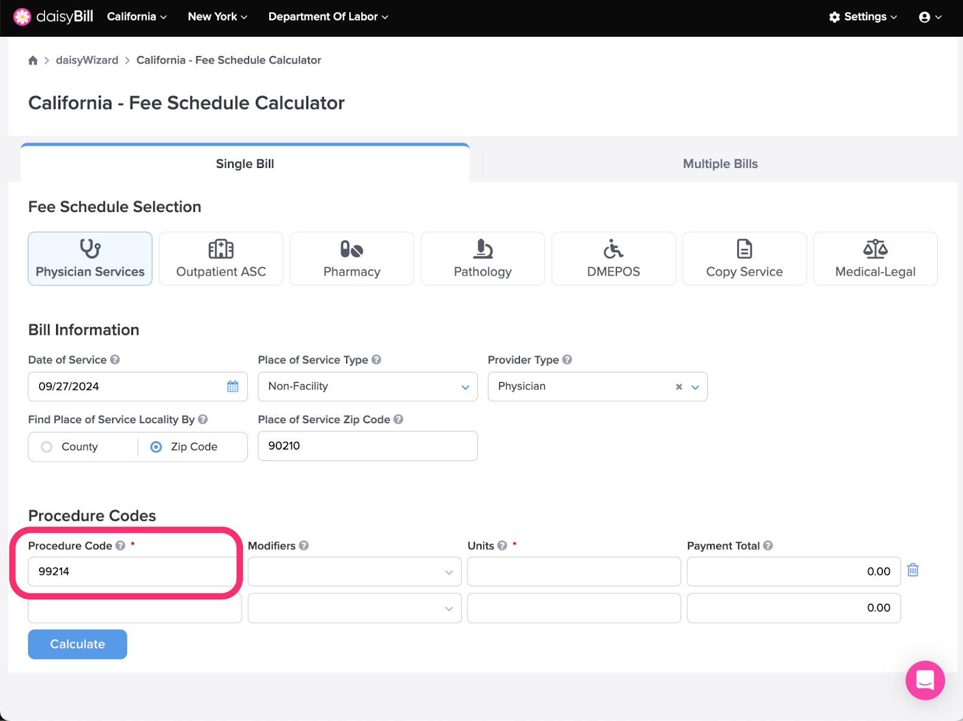963x721 pixels.
Task: Click help icon for Find Place of Service Locality By
Action: coord(203,419)
